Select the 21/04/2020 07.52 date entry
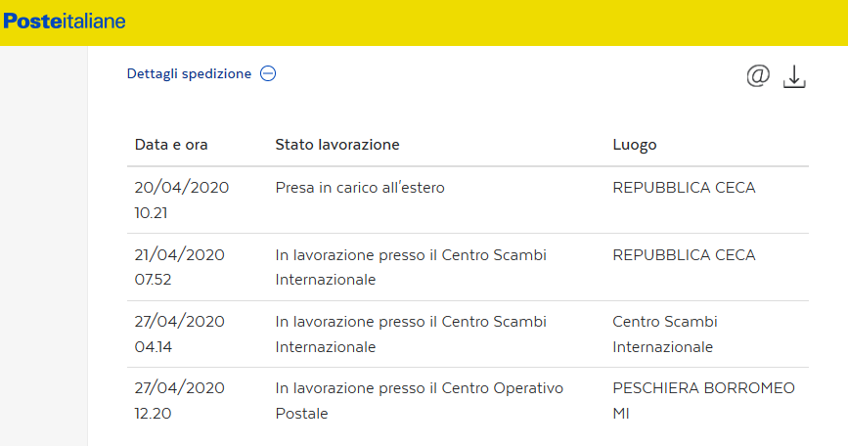Image resolution: width=848 pixels, height=446 pixels. (x=180, y=267)
